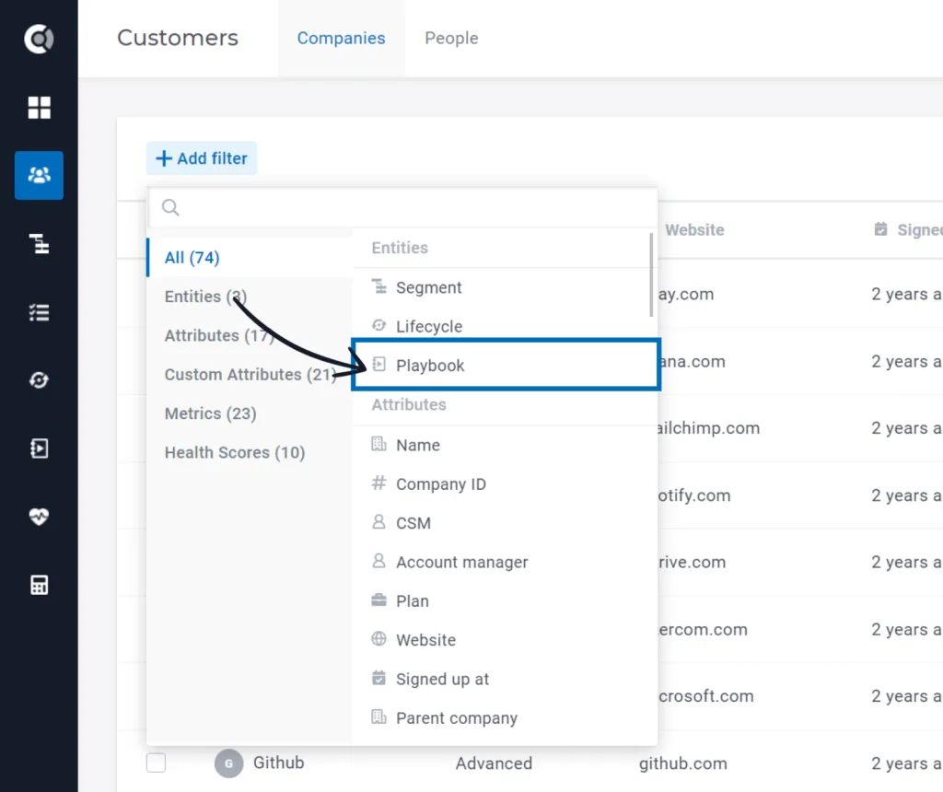Open the Github company name
943x792 pixels.
pos(278,763)
